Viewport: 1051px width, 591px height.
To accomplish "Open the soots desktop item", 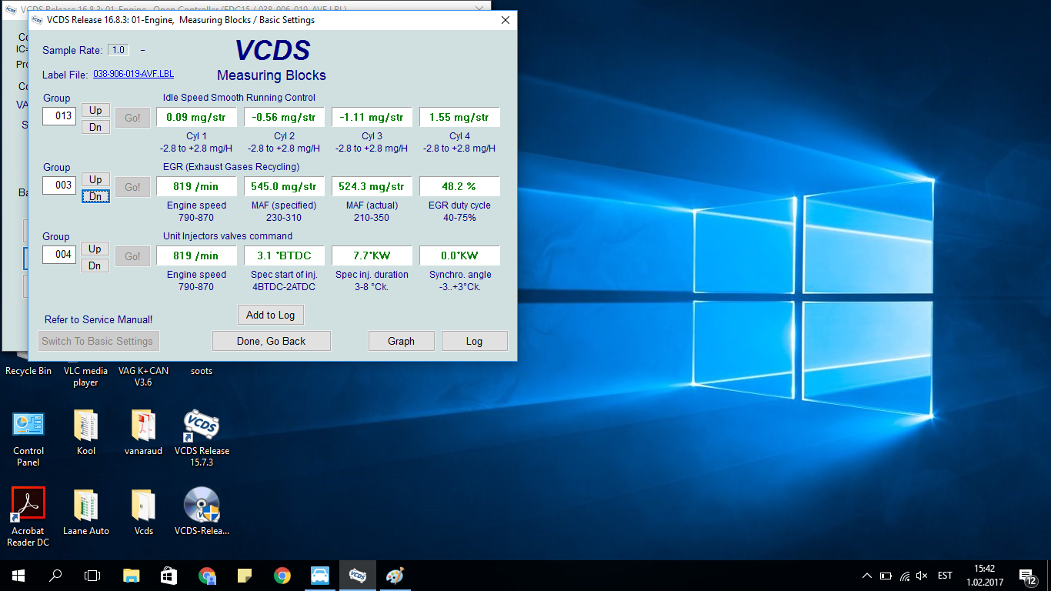I will [x=202, y=371].
